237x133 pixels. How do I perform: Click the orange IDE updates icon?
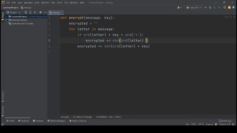pyautogui.click(x=229, y=7)
